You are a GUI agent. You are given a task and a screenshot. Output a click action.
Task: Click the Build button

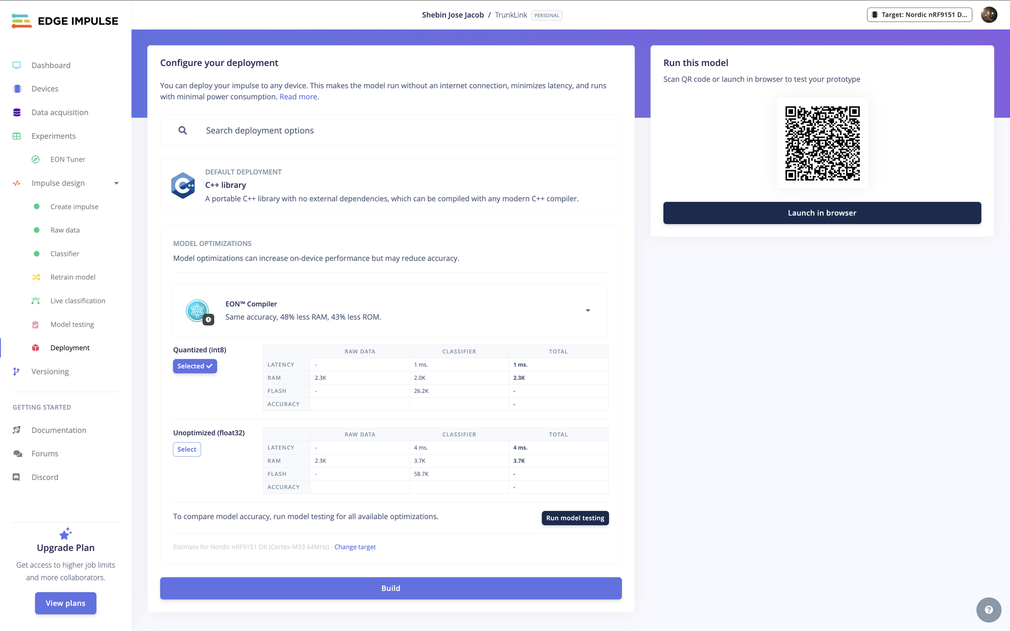(391, 588)
